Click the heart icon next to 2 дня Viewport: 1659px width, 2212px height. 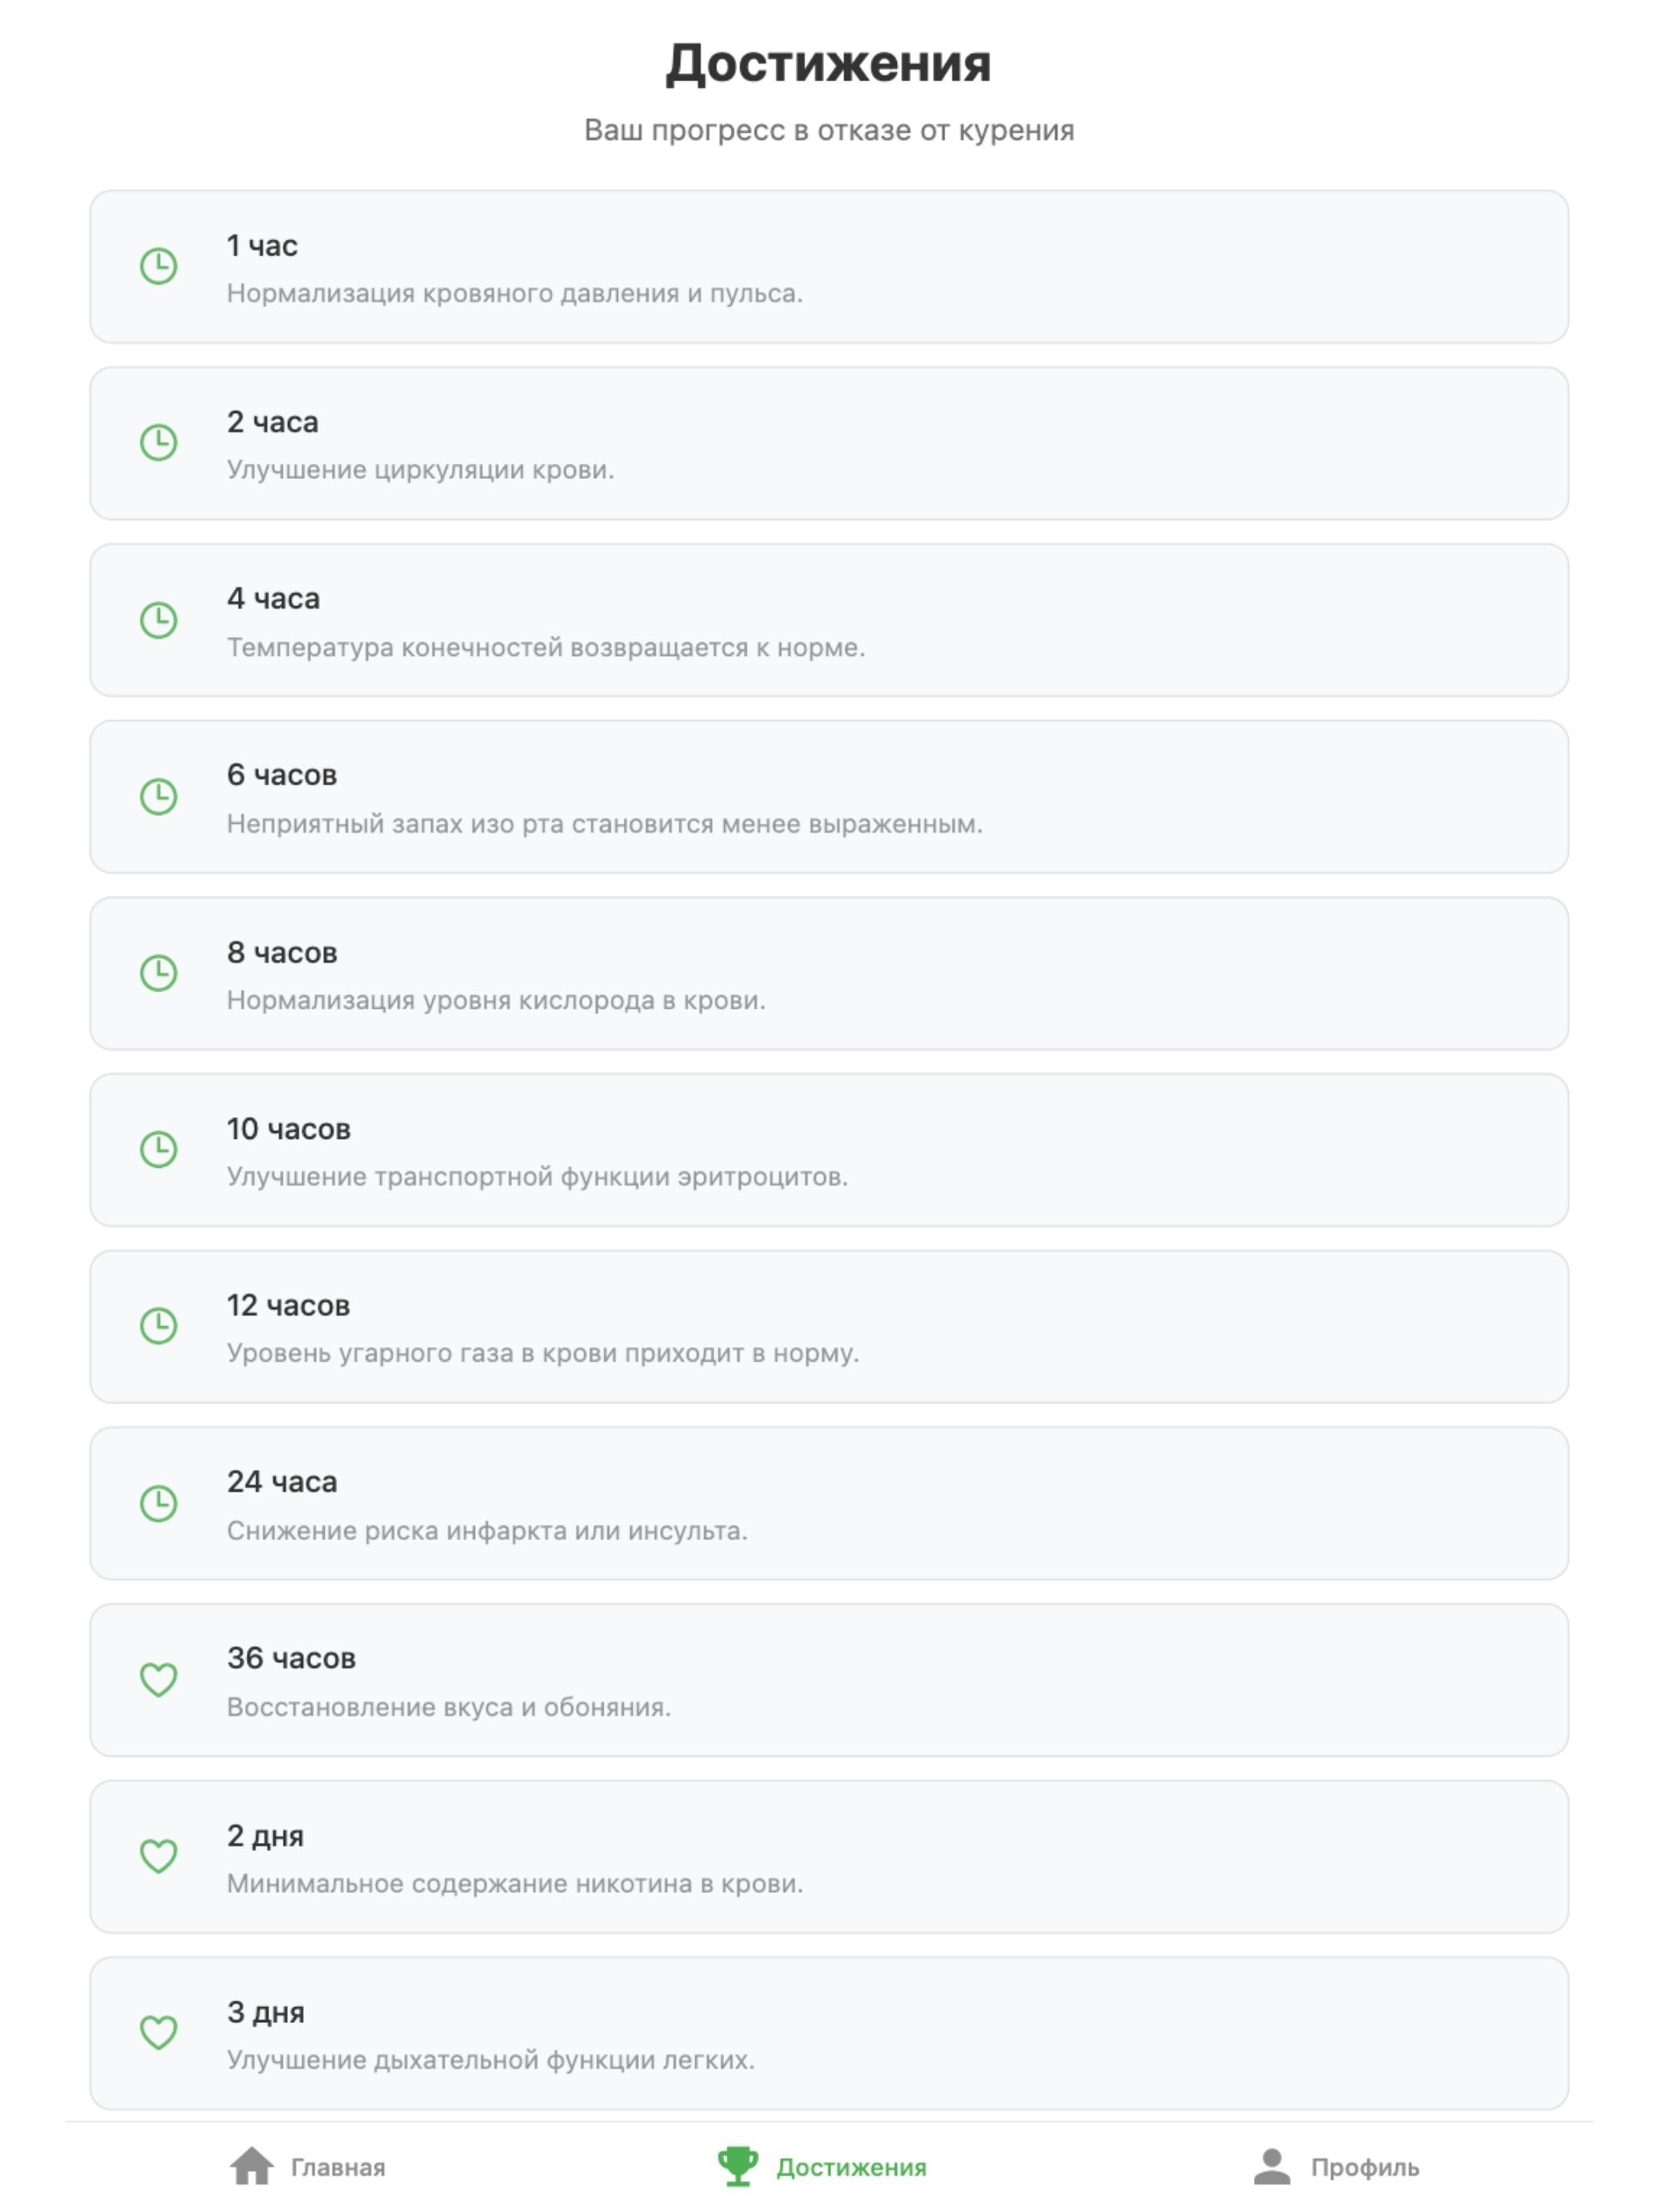tap(158, 1856)
